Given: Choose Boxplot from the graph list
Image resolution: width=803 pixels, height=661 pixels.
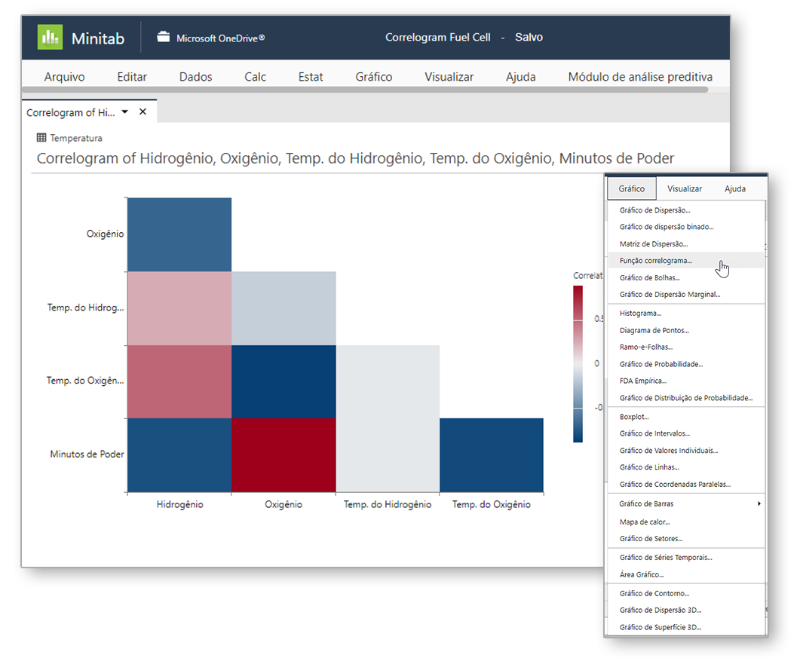Looking at the screenshot, I should [x=634, y=417].
